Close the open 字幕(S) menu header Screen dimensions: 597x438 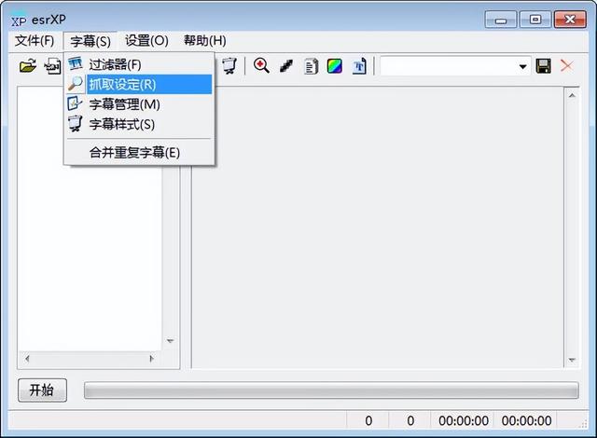click(x=90, y=41)
